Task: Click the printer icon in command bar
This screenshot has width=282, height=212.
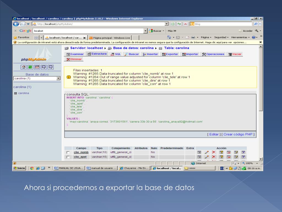Action: [193, 37]
